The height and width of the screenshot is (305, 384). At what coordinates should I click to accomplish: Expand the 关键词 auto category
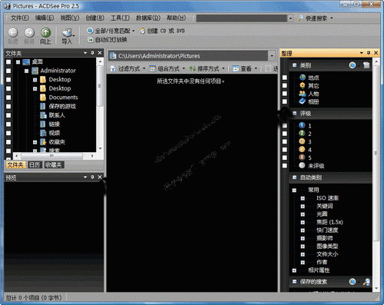click(x=303, y=206)
